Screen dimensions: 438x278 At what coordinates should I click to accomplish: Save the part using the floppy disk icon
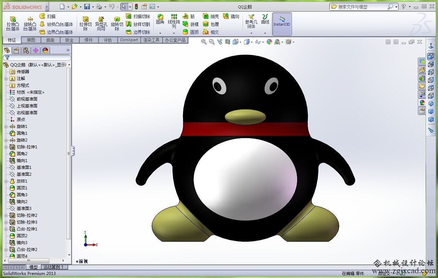(x=87, y=6)
